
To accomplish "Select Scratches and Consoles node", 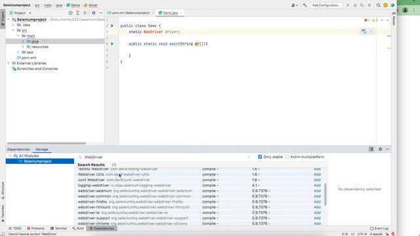I will click(x=35, y=69).
